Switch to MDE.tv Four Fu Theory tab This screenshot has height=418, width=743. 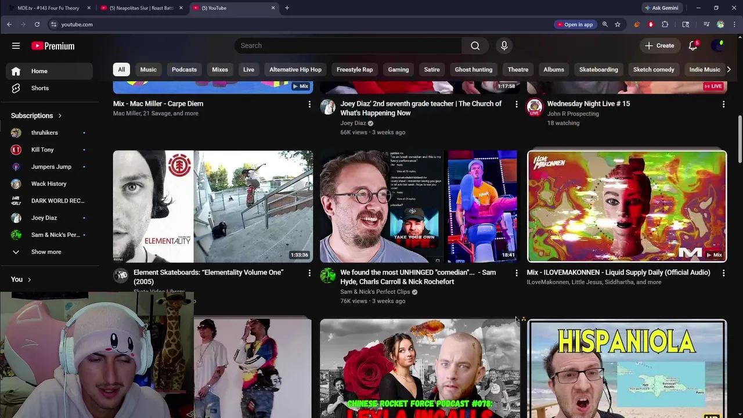click(x=48, y=8)
